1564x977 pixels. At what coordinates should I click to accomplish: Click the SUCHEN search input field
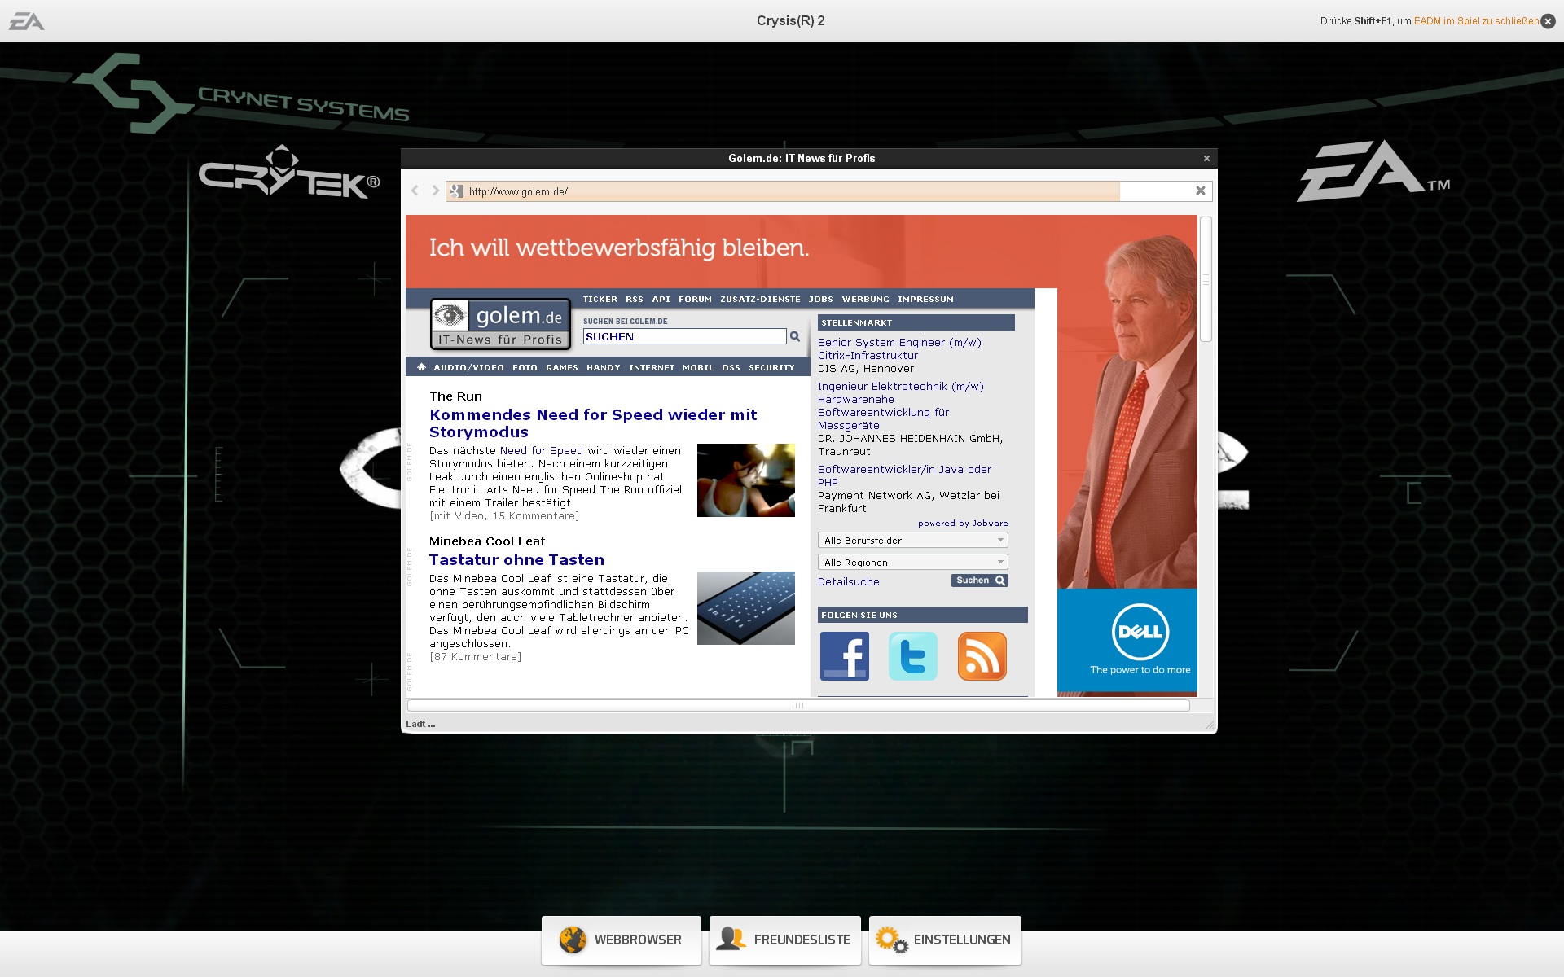pyautogui.click(x=684, y=337)
